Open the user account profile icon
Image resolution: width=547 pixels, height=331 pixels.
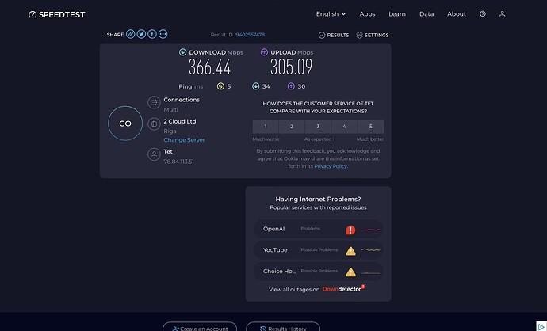click(x=503, y=14)
